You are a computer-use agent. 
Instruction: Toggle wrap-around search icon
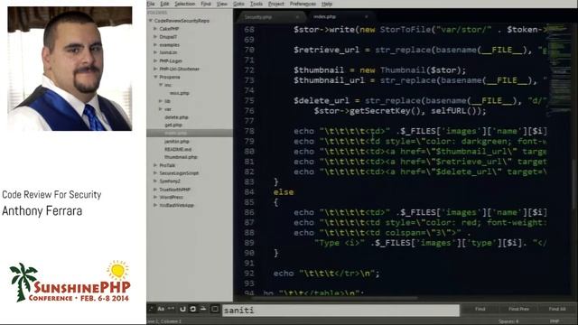[182, 309]
